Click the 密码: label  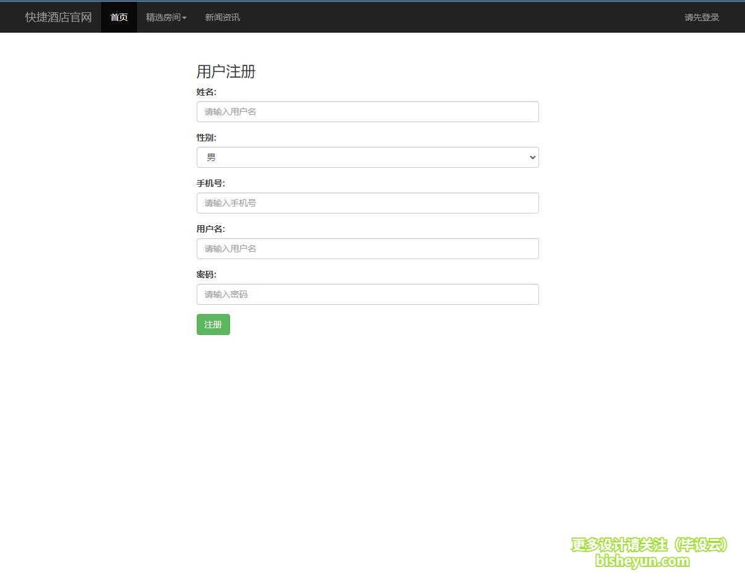(x=207, y=275)
